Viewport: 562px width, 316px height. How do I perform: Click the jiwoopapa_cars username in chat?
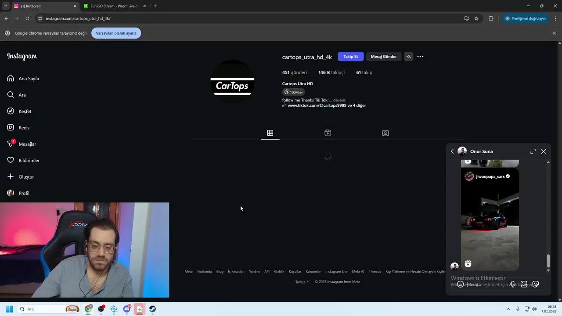(x=490, y=176)
